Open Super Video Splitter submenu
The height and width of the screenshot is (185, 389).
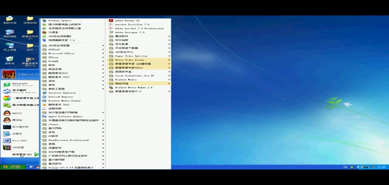tap(139, 56)
